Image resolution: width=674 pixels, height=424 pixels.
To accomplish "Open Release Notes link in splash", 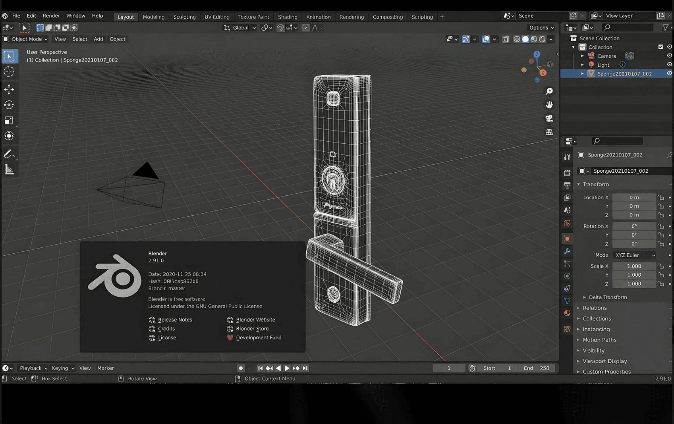I will click(x=170, y=320).
